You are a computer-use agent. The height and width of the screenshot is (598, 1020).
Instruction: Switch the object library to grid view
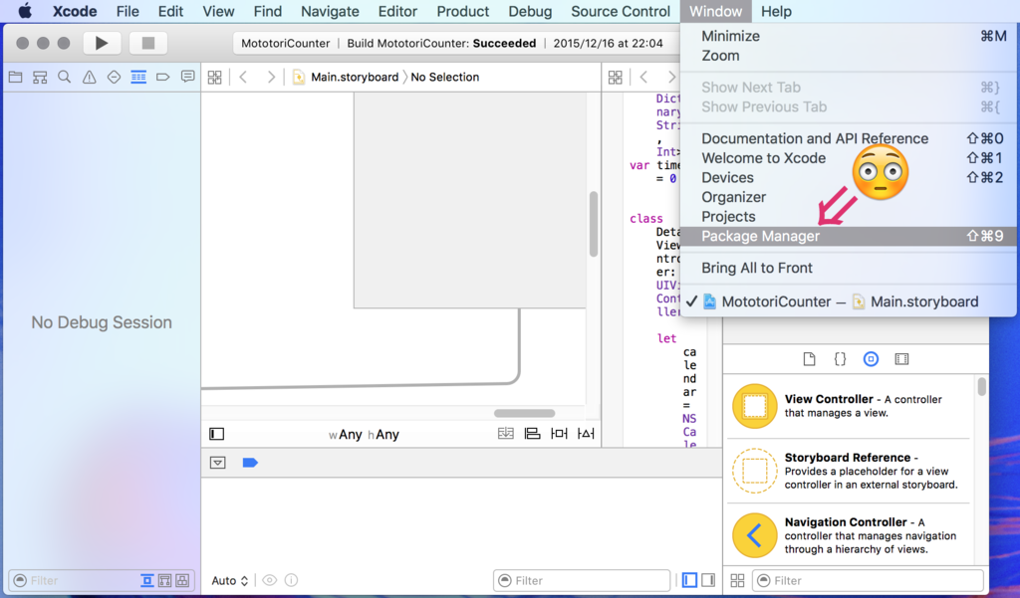(737, 580)
